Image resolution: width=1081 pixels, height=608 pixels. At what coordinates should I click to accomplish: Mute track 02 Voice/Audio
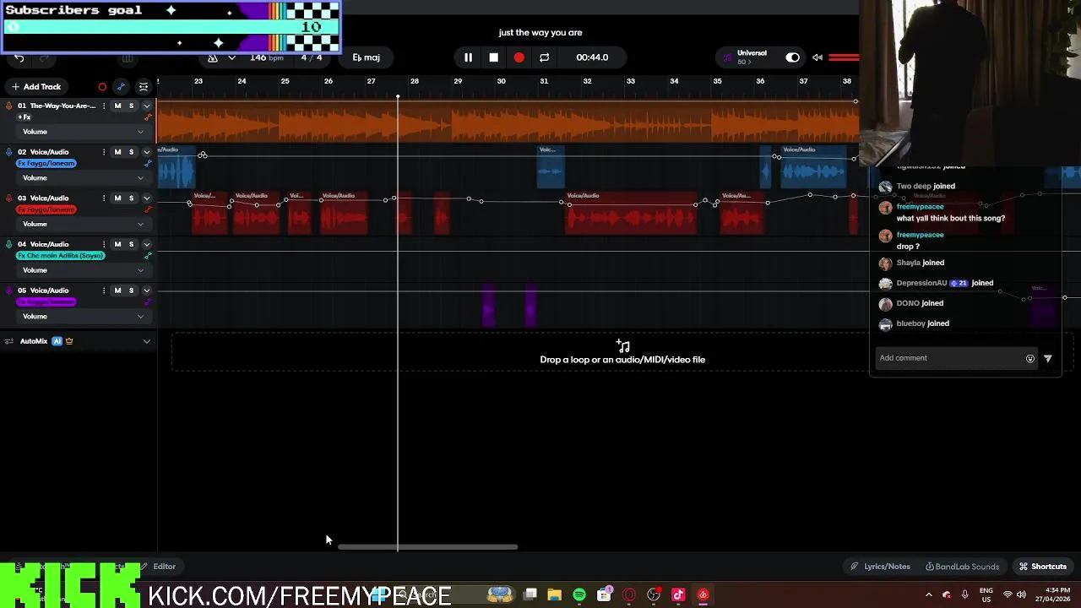tap(117, 152)
